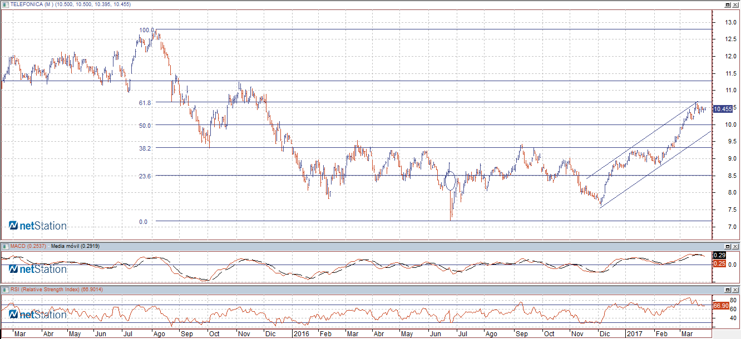Click the 40 level on RSI axis
This screenshot has width=741, height=339.
pyautogui.click(x=733, y=318)
